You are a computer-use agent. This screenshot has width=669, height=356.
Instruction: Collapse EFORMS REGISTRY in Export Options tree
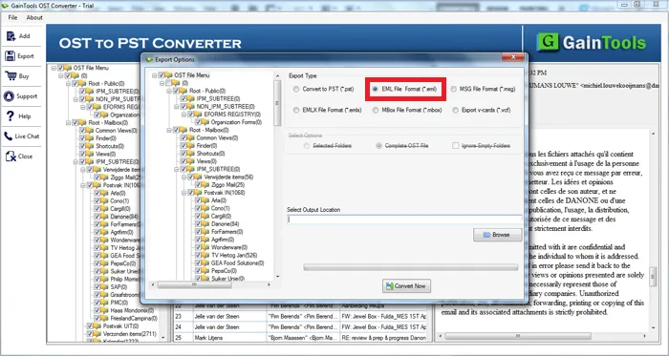coord(184,115)
